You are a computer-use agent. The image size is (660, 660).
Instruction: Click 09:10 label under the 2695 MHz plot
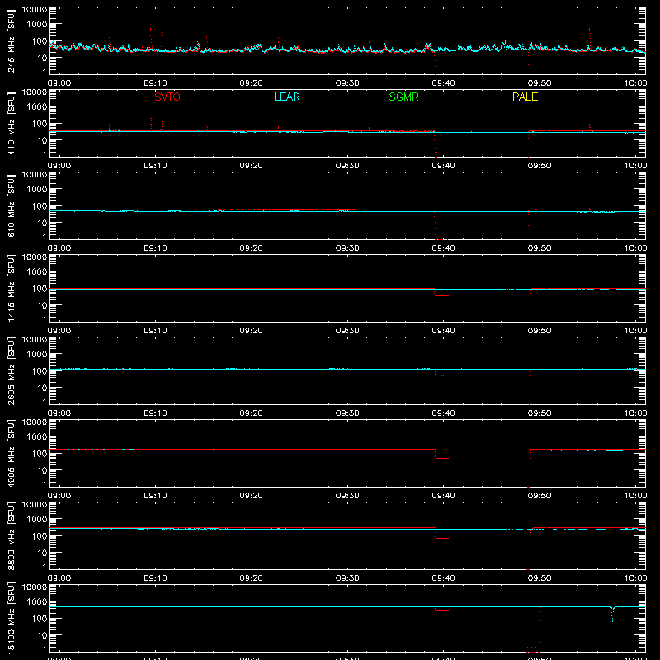[x=155, y=413]
